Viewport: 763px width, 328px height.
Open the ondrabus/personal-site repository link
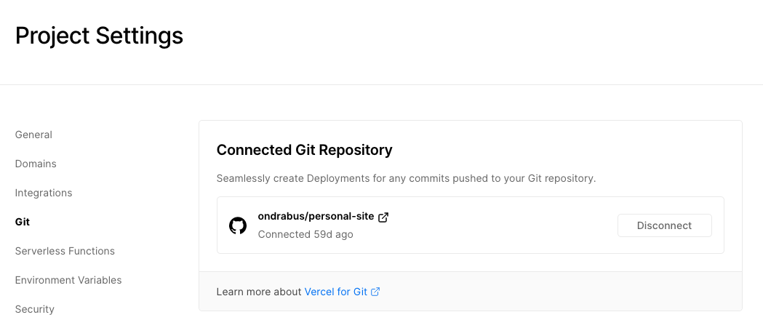point(316,217)
